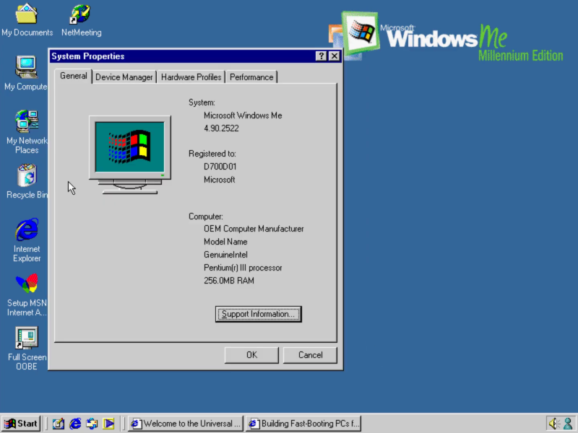Switch to the General tab
Image resolution: width=578 pixels, height=433 pixels.
click(x=74, y=76)
